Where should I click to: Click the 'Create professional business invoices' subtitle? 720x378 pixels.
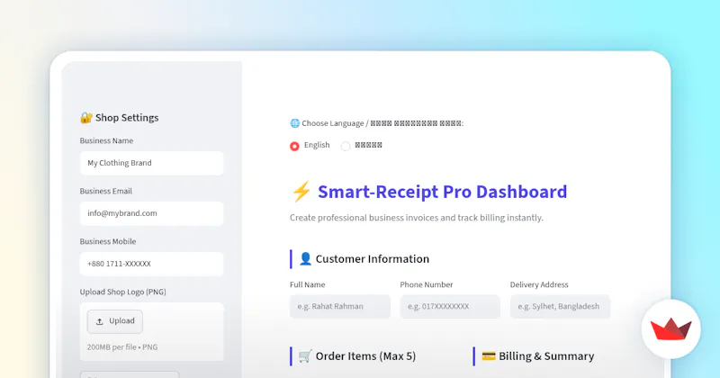click(417, 218)
